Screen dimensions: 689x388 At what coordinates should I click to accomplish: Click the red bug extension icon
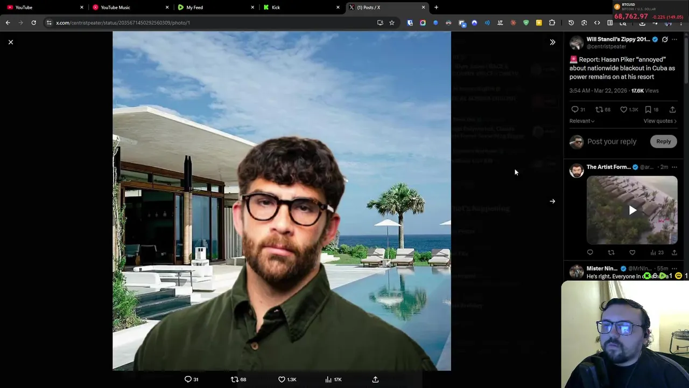pyautogui.click(x=513, y=23)
